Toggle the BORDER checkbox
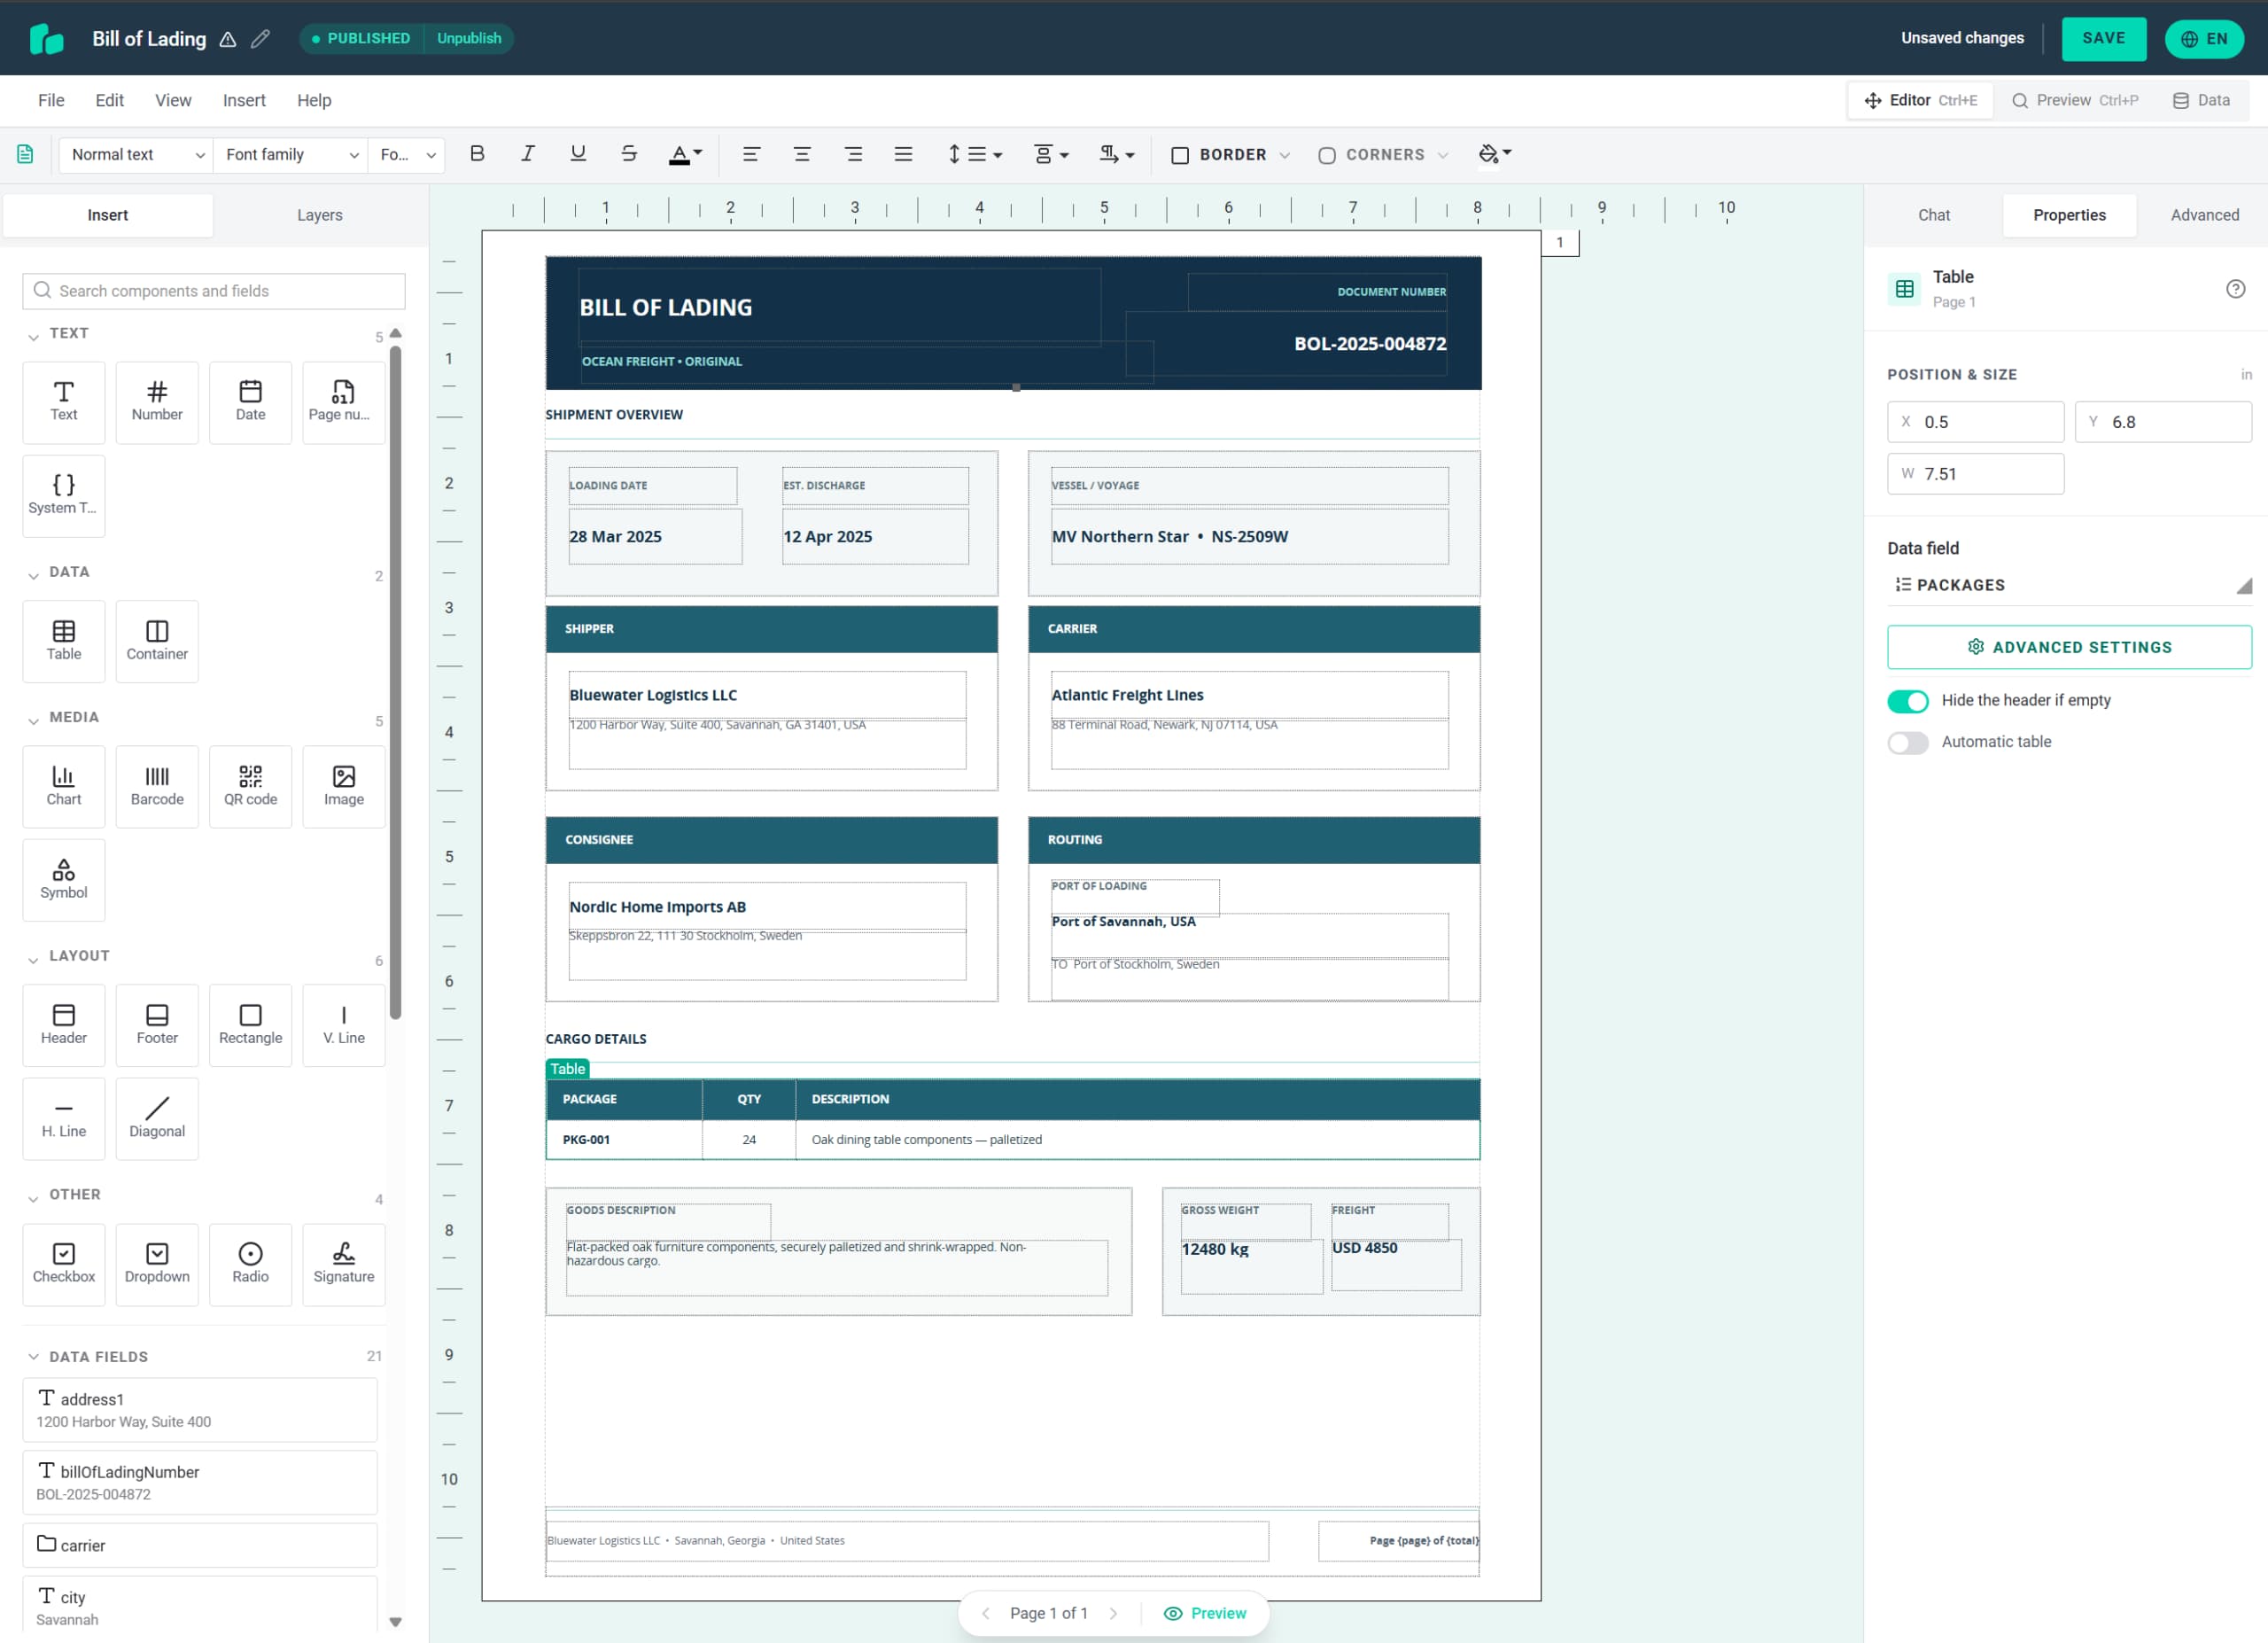The image size is (2268, 1643). (x=1180, y=155)
